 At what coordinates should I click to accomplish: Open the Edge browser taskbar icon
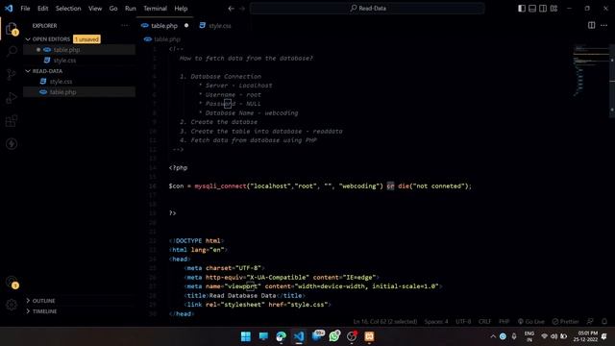tap(282, 336)
